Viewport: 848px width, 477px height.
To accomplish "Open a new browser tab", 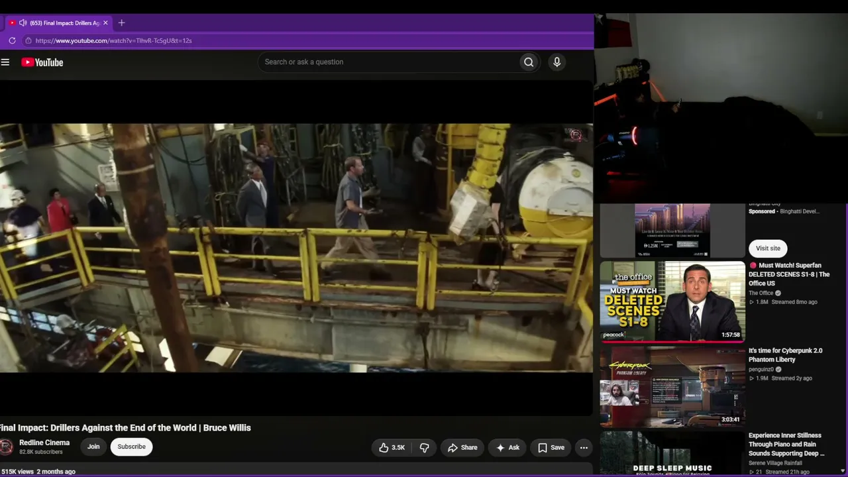I will pos(121,23).
